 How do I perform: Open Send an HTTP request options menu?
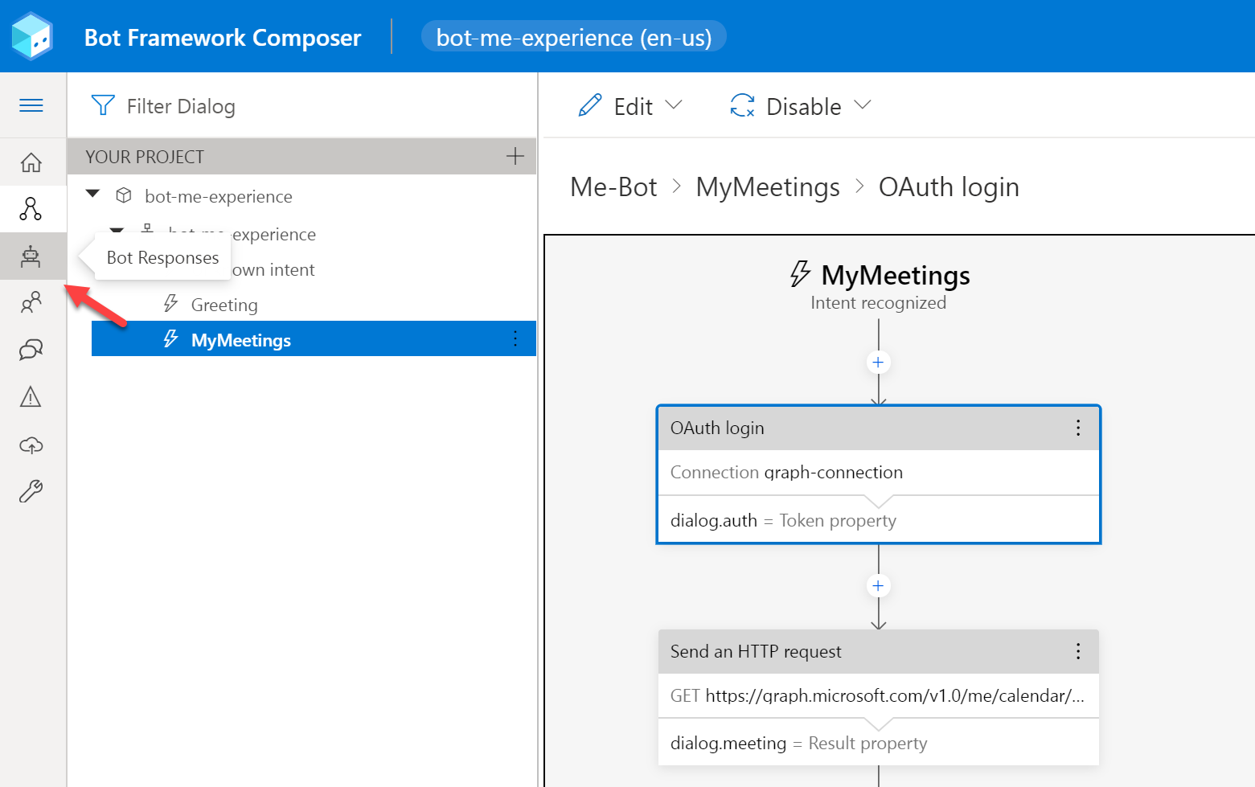1078,651
